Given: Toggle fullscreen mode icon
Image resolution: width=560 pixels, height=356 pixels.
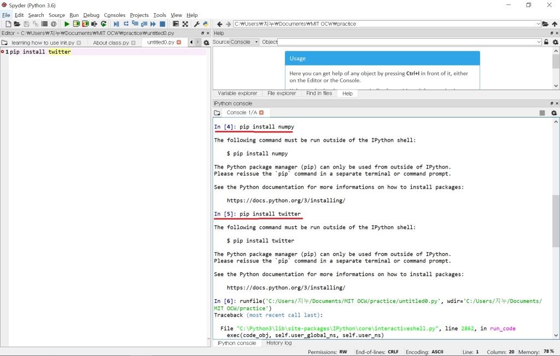Looking at the screenshot, I should click(x=185, y=24).
